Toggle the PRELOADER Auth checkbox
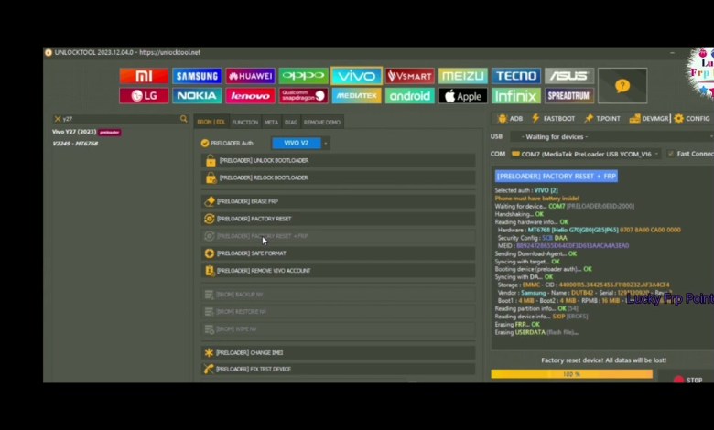This screenshot has height=430, width=714. 205,143
